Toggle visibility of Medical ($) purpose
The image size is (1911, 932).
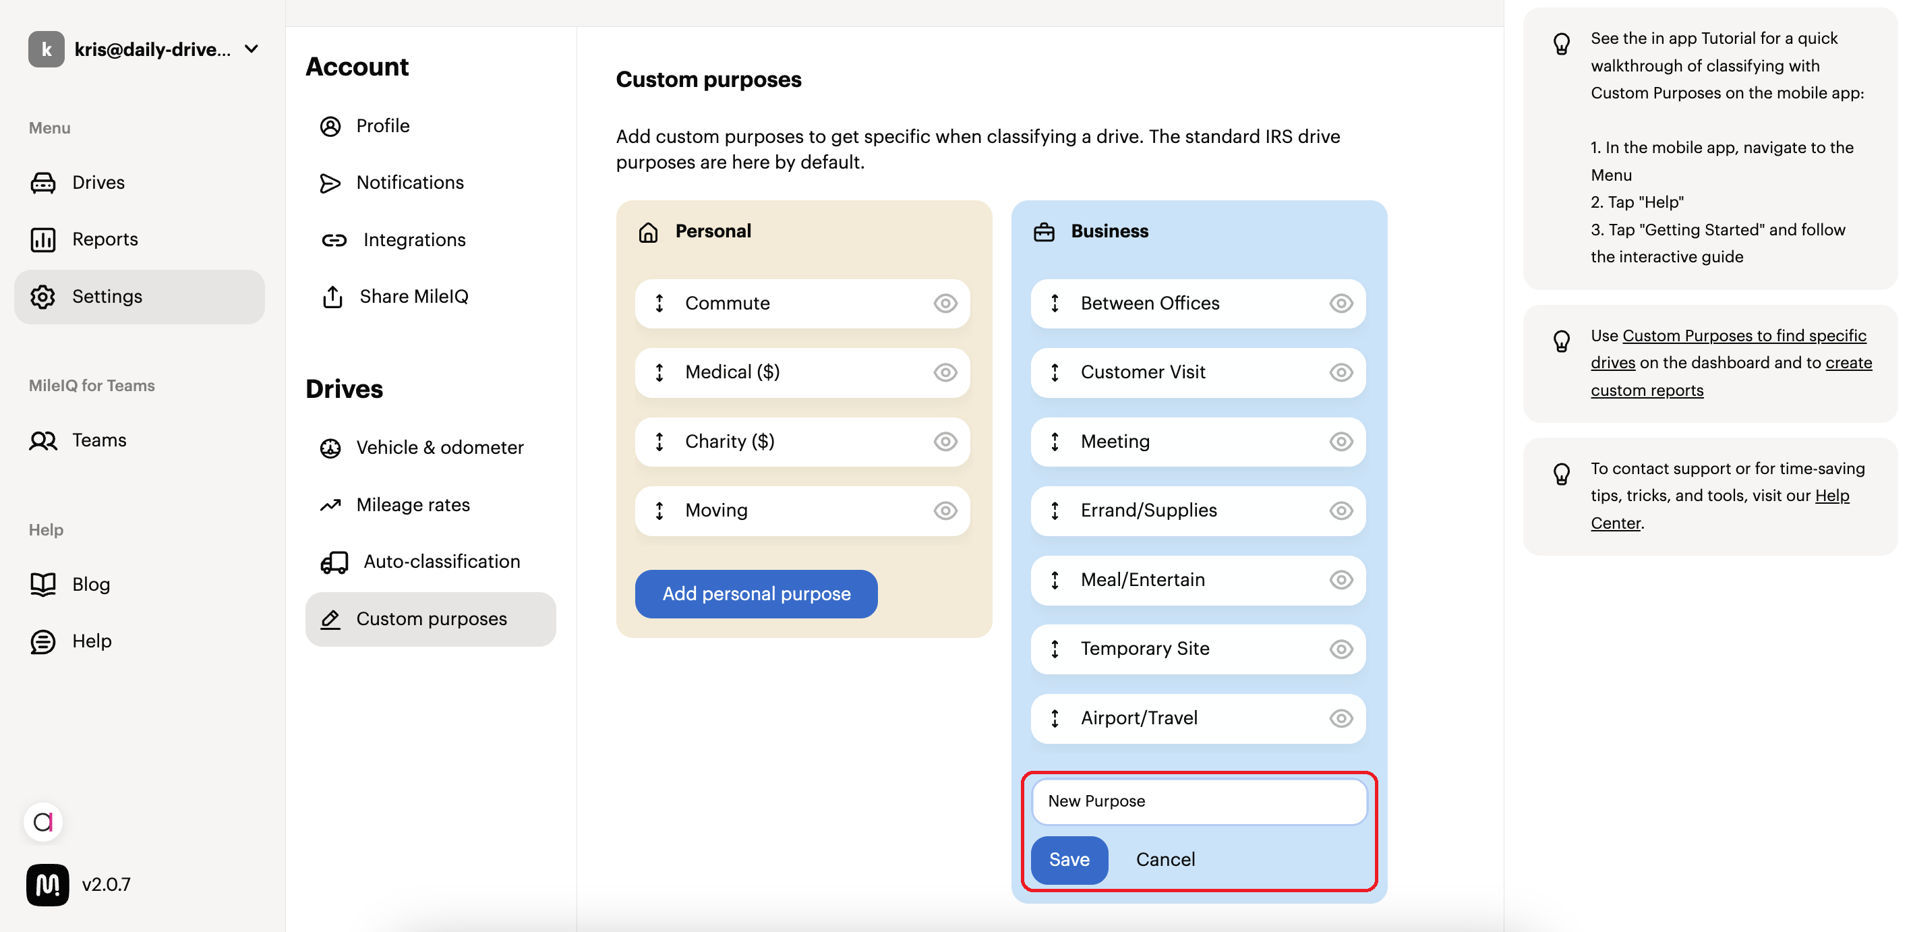point(945,372)
